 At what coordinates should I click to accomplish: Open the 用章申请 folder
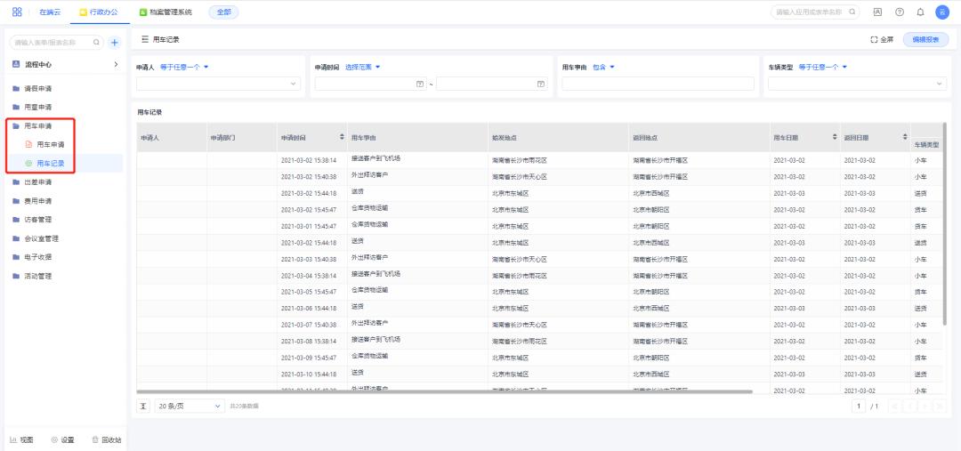coord(40,107)
